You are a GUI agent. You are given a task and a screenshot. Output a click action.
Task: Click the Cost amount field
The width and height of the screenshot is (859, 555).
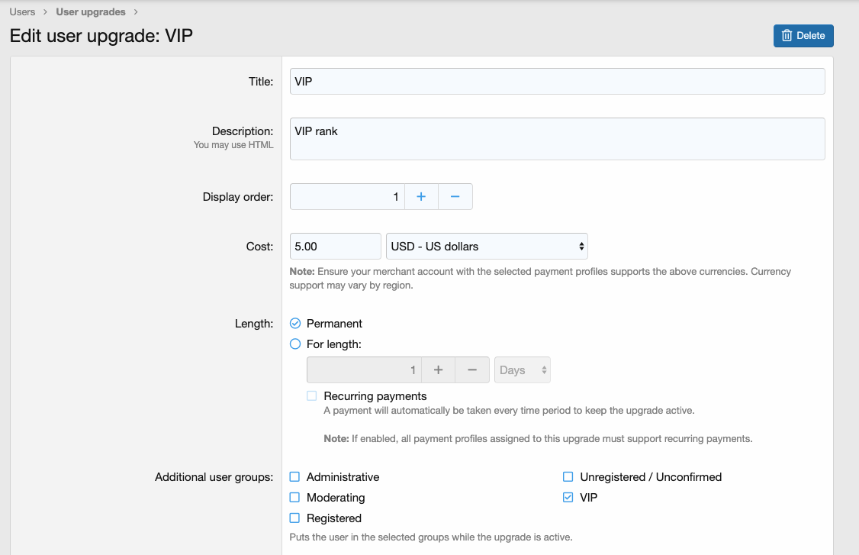click(x=335, y=247)
